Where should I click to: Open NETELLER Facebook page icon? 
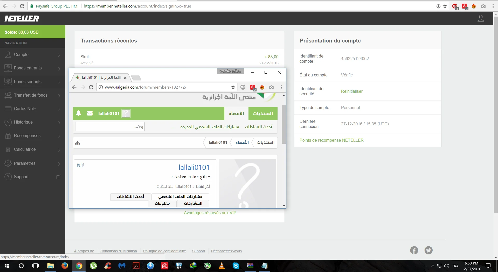pos(414,250)
